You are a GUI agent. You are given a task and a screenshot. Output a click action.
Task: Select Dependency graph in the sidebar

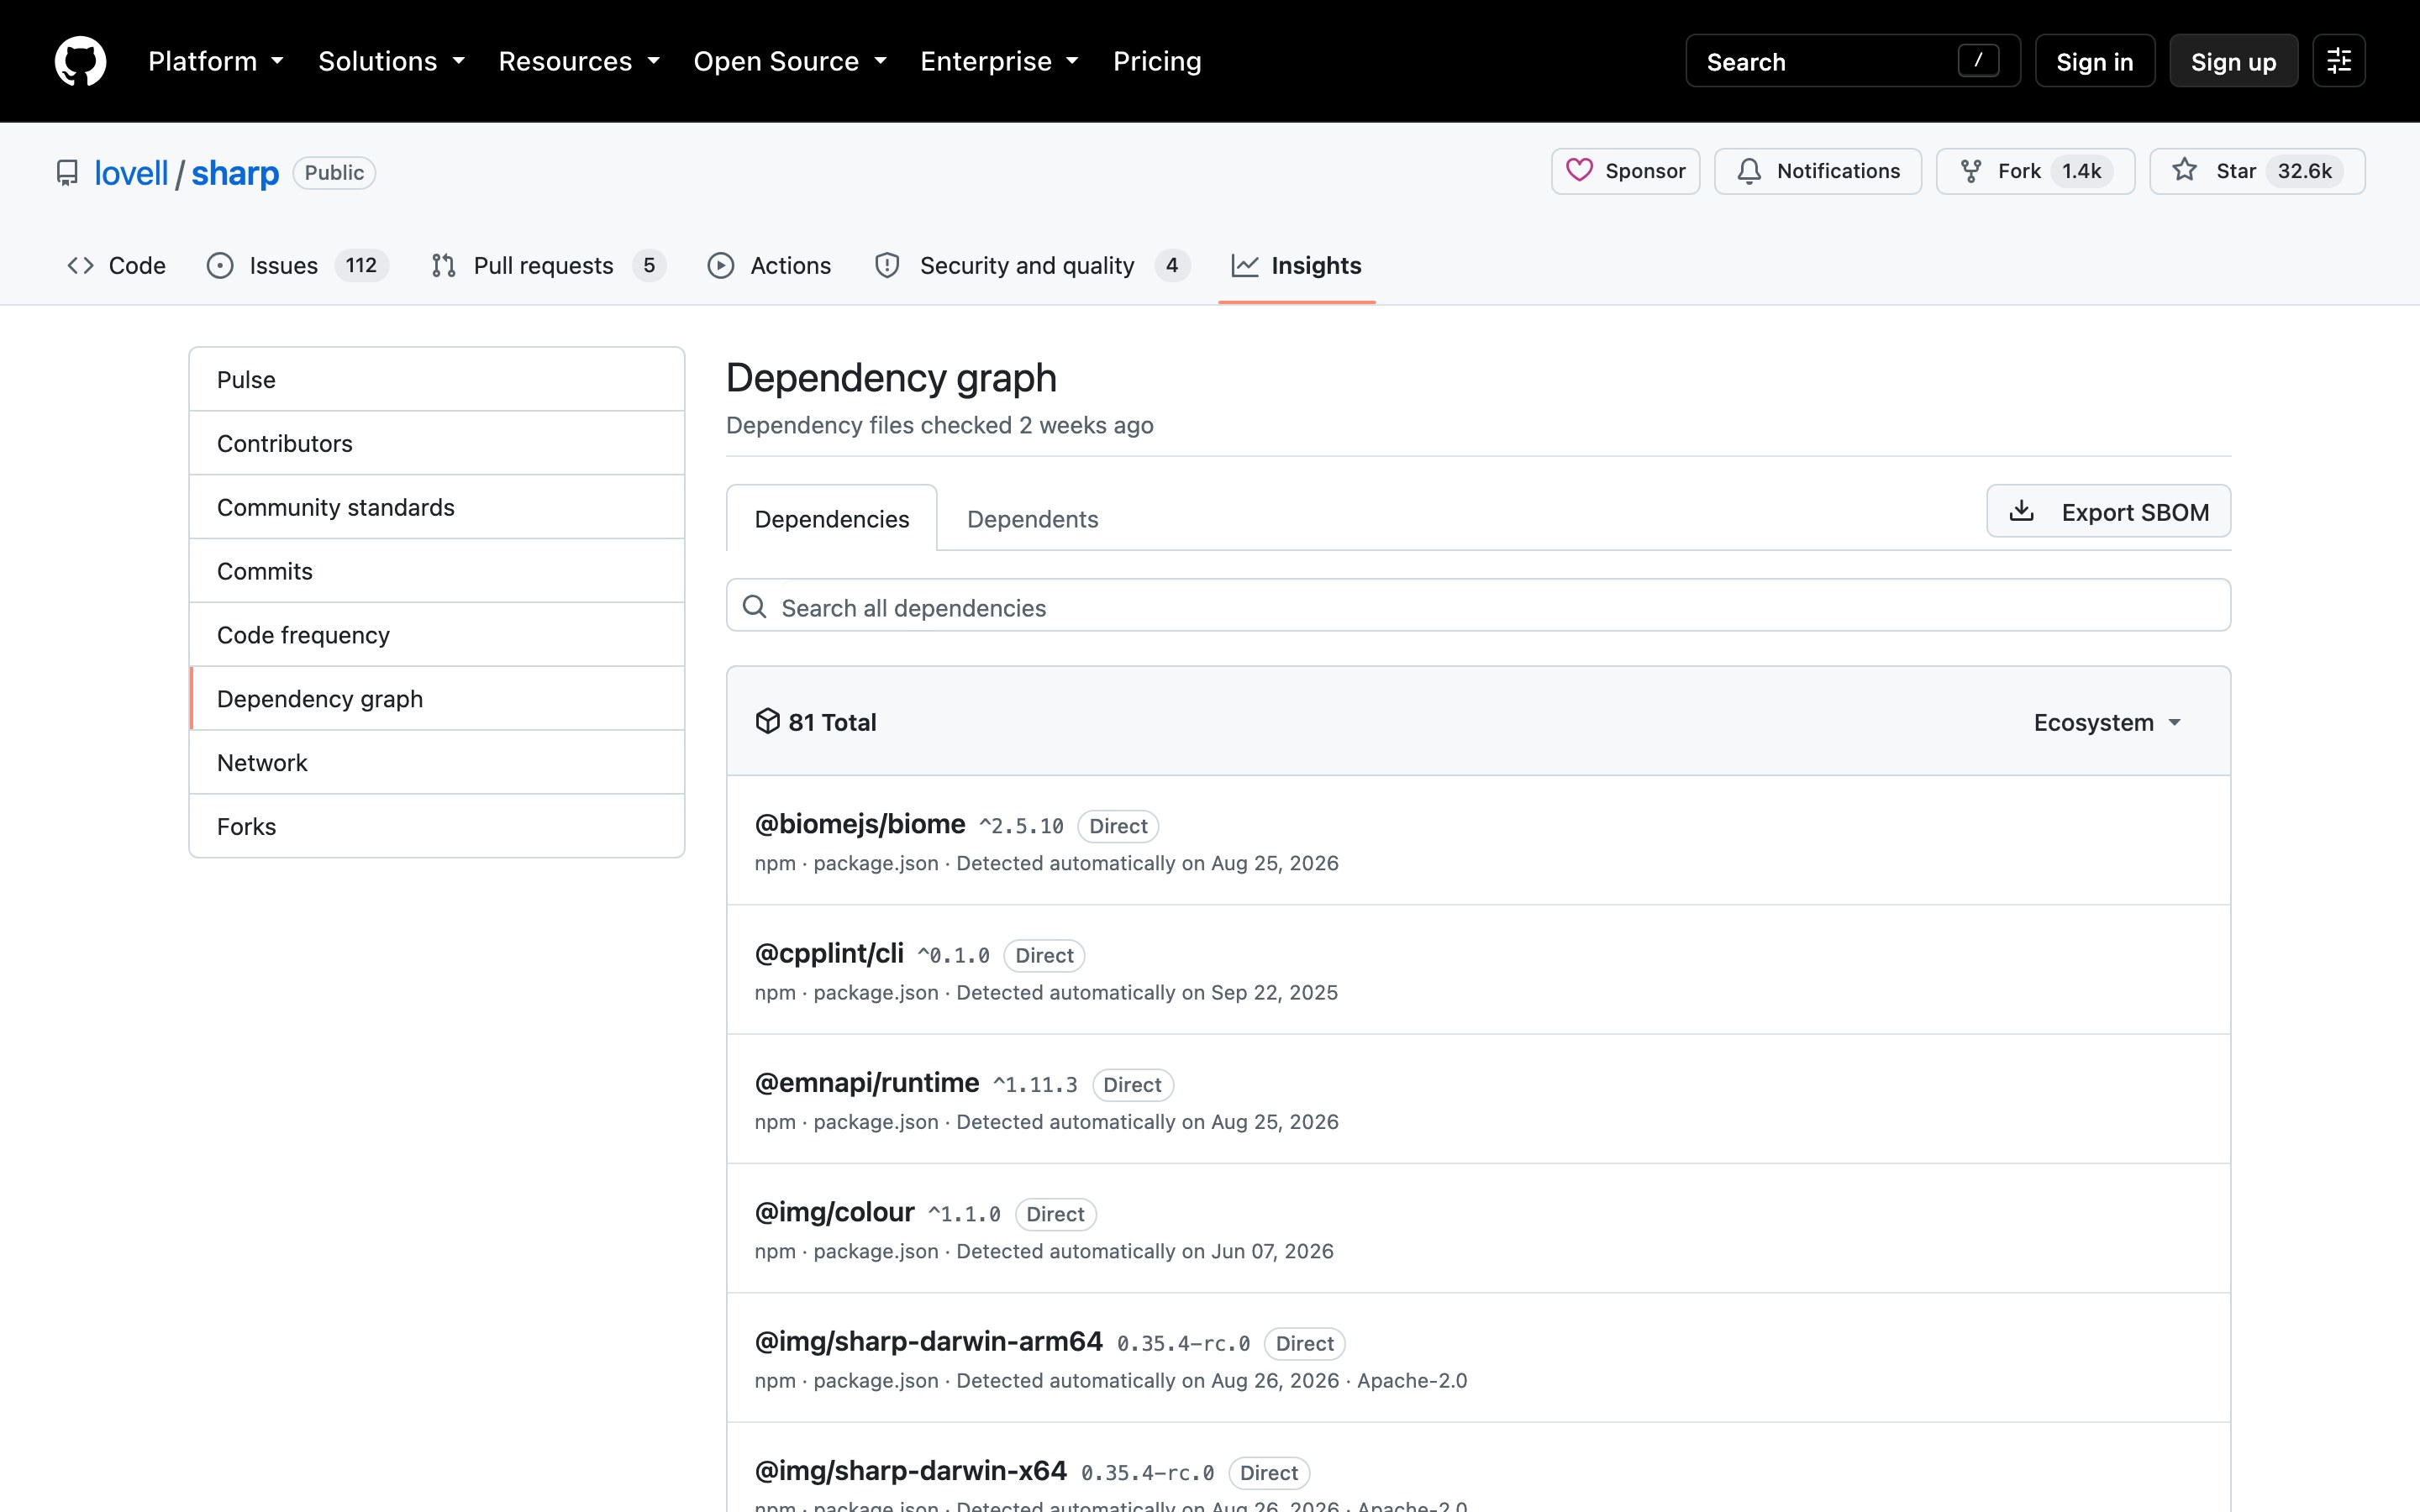click(x=437, y=699)
